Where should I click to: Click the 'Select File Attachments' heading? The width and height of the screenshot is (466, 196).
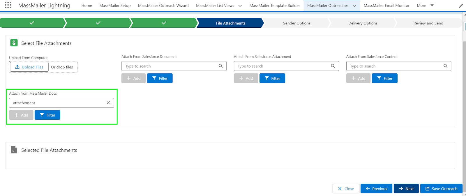[46, 43]
